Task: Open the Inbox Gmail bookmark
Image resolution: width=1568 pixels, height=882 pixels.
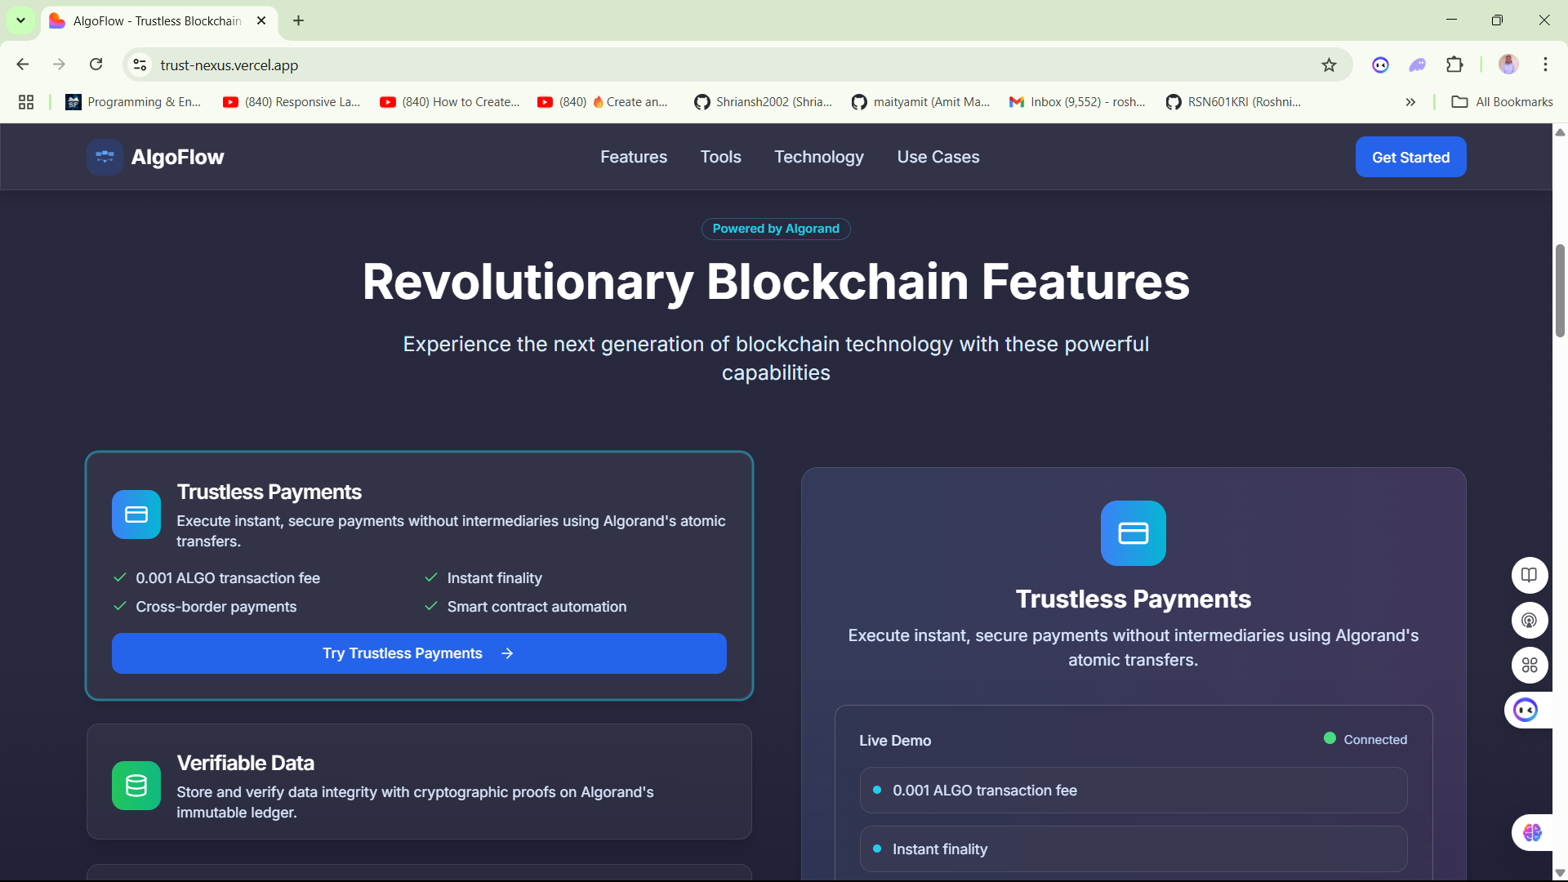Action: (x=1077, y=102)
